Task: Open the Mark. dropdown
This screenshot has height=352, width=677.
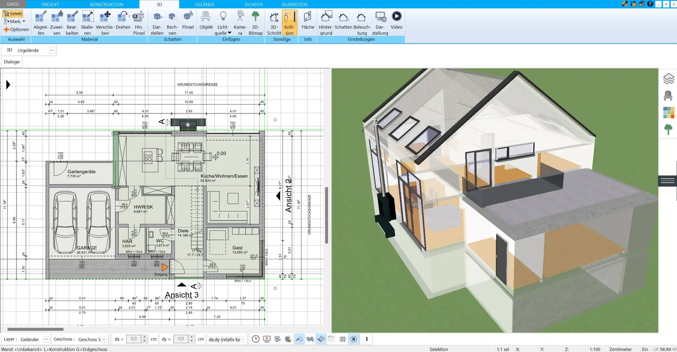Action: [15, 21]
